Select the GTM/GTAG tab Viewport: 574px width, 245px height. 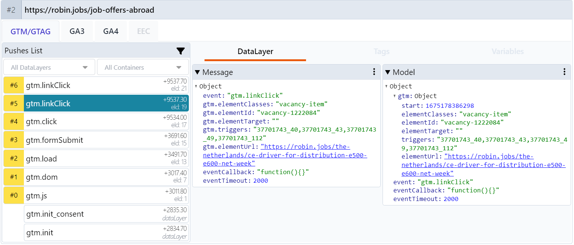pyautogui.click(x=31, y=32)
